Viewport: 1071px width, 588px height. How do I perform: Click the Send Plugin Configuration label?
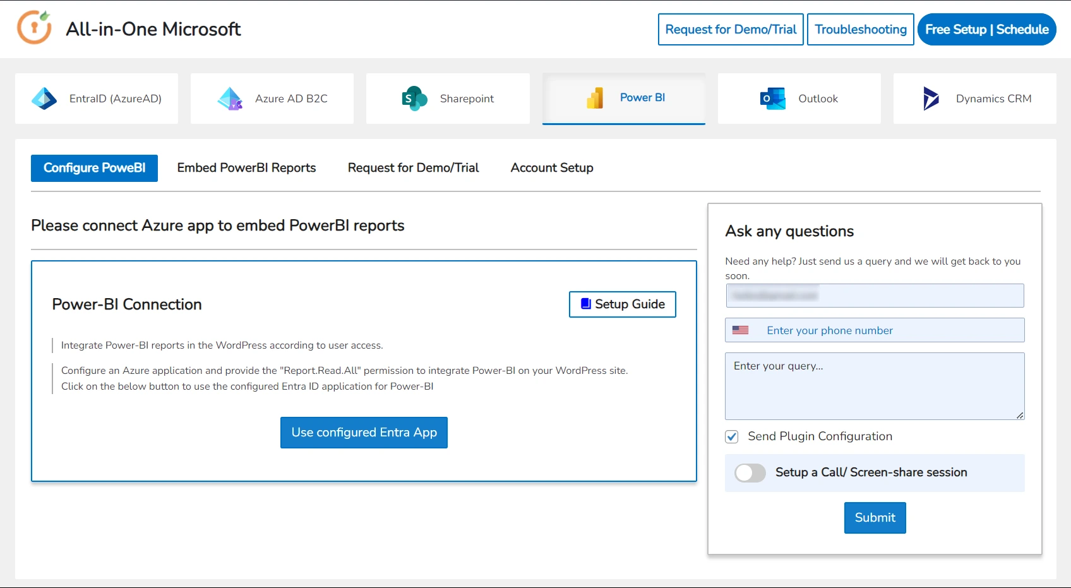[820, 436]
